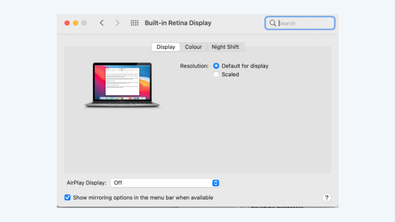Click the Built-in Retina Display title

point(178,23)
